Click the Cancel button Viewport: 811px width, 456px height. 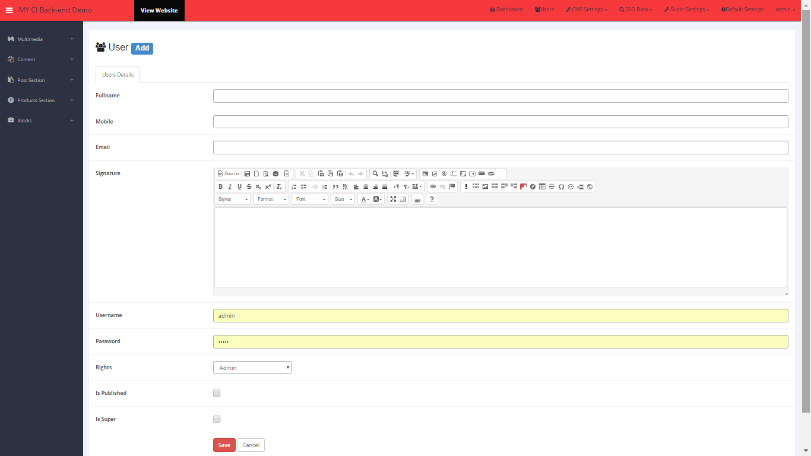click(251, 445)
